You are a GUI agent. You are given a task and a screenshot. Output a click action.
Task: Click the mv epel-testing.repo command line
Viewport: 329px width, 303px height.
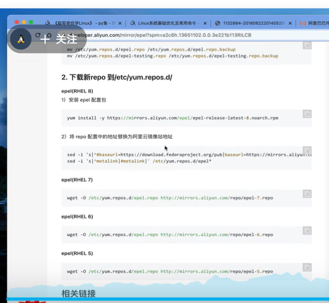click(173, 56)
